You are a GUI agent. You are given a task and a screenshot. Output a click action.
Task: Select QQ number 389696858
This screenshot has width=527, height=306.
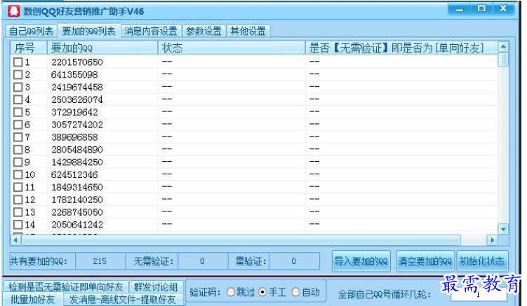(x=74, y=137)
